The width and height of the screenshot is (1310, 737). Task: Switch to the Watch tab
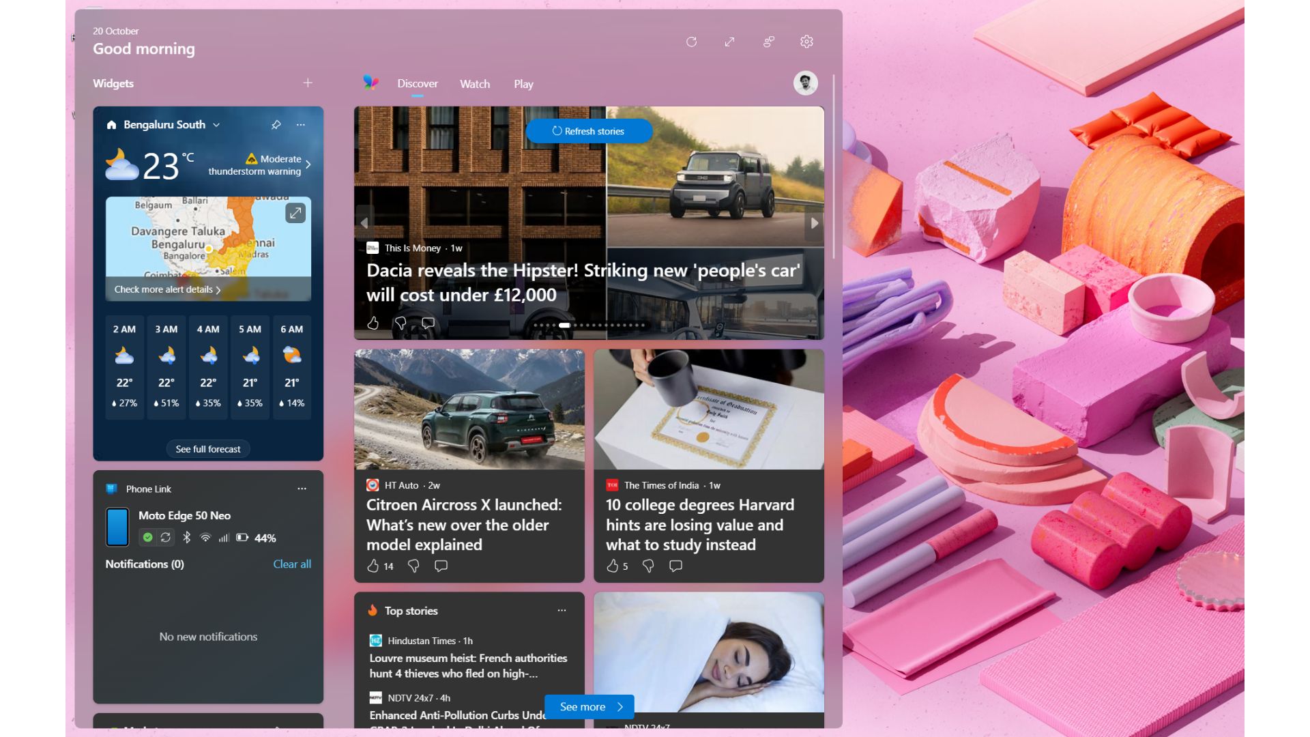(x=475, y=83)
